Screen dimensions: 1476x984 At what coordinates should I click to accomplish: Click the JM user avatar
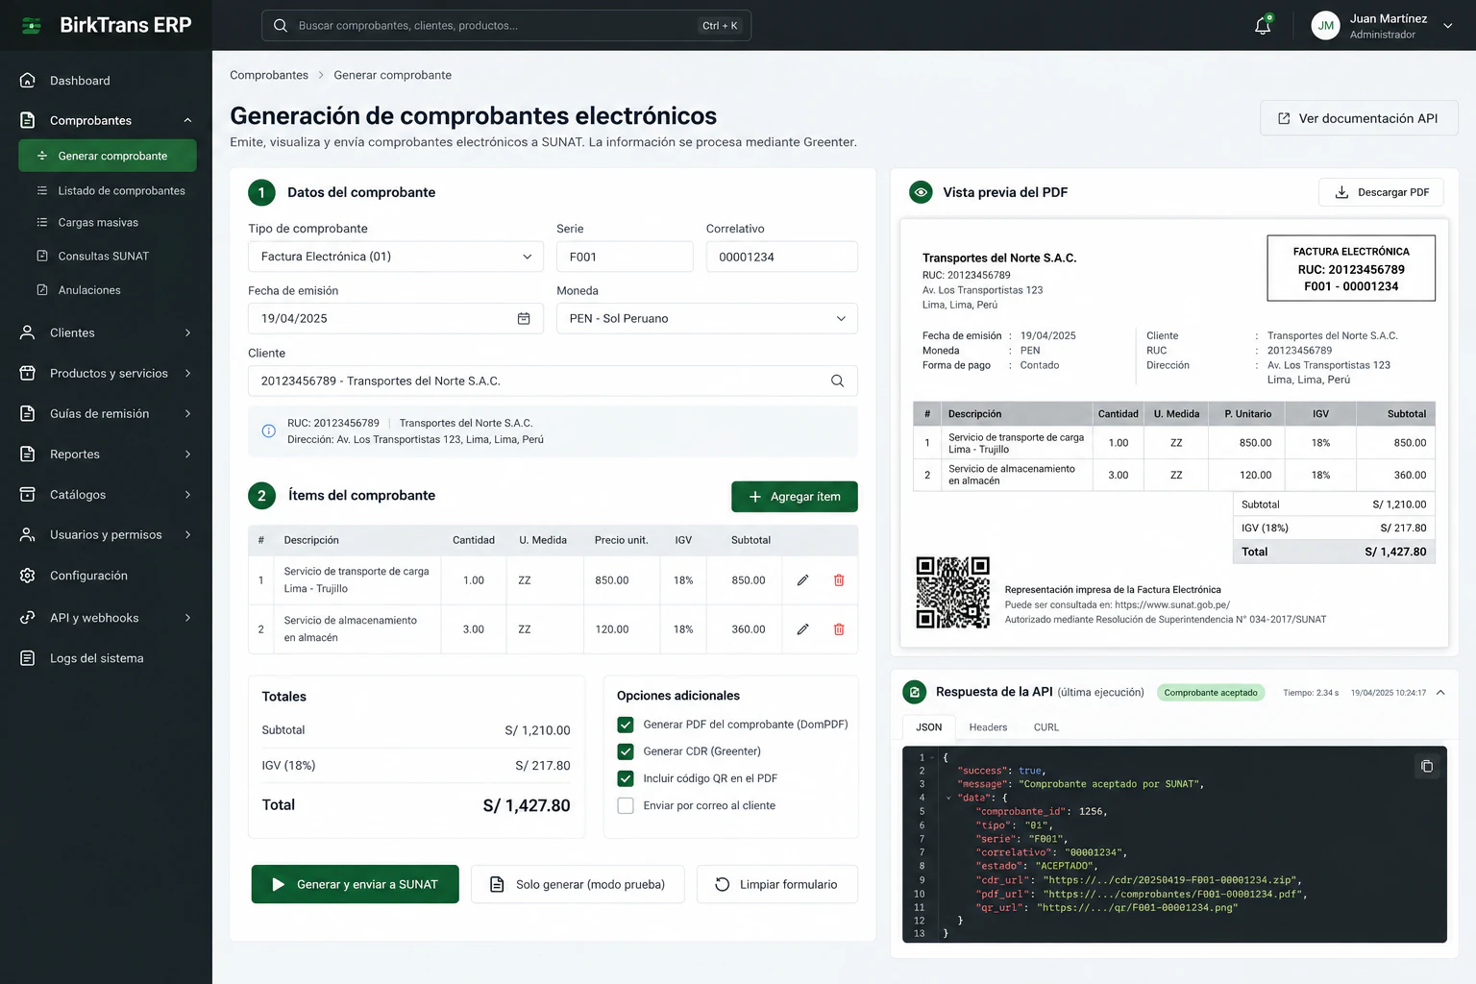(x=1325, y=26)
